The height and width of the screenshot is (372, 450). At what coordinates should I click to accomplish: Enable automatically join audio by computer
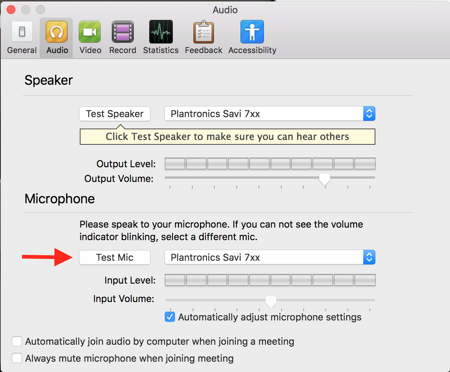click(x=17, y=341)
